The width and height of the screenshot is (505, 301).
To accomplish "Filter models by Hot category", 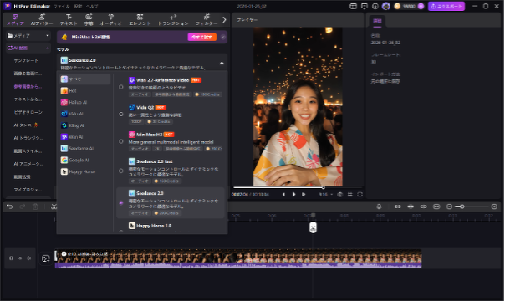I will [85, 91].
